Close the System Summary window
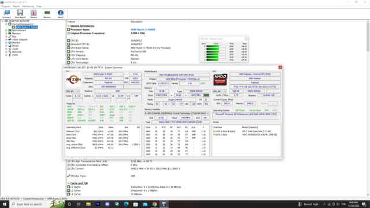Screen dimensions: 370x208 pos(280,68)
